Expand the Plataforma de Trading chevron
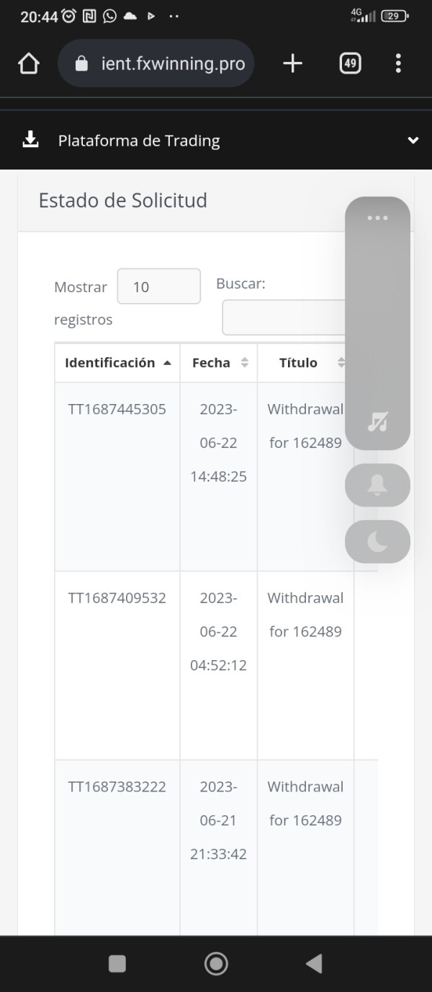 click(x=413, y=140)
